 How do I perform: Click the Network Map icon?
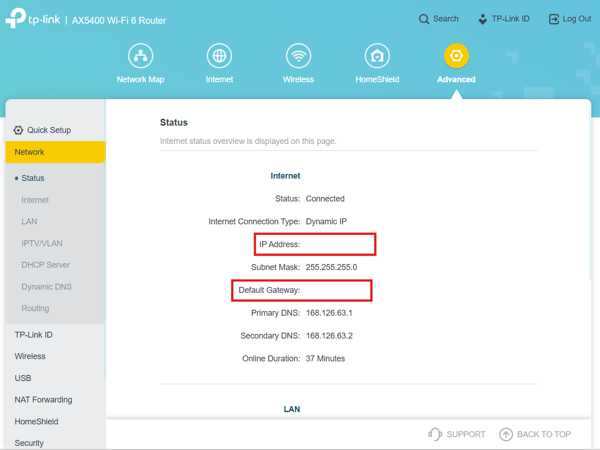(x=141, y=56)
